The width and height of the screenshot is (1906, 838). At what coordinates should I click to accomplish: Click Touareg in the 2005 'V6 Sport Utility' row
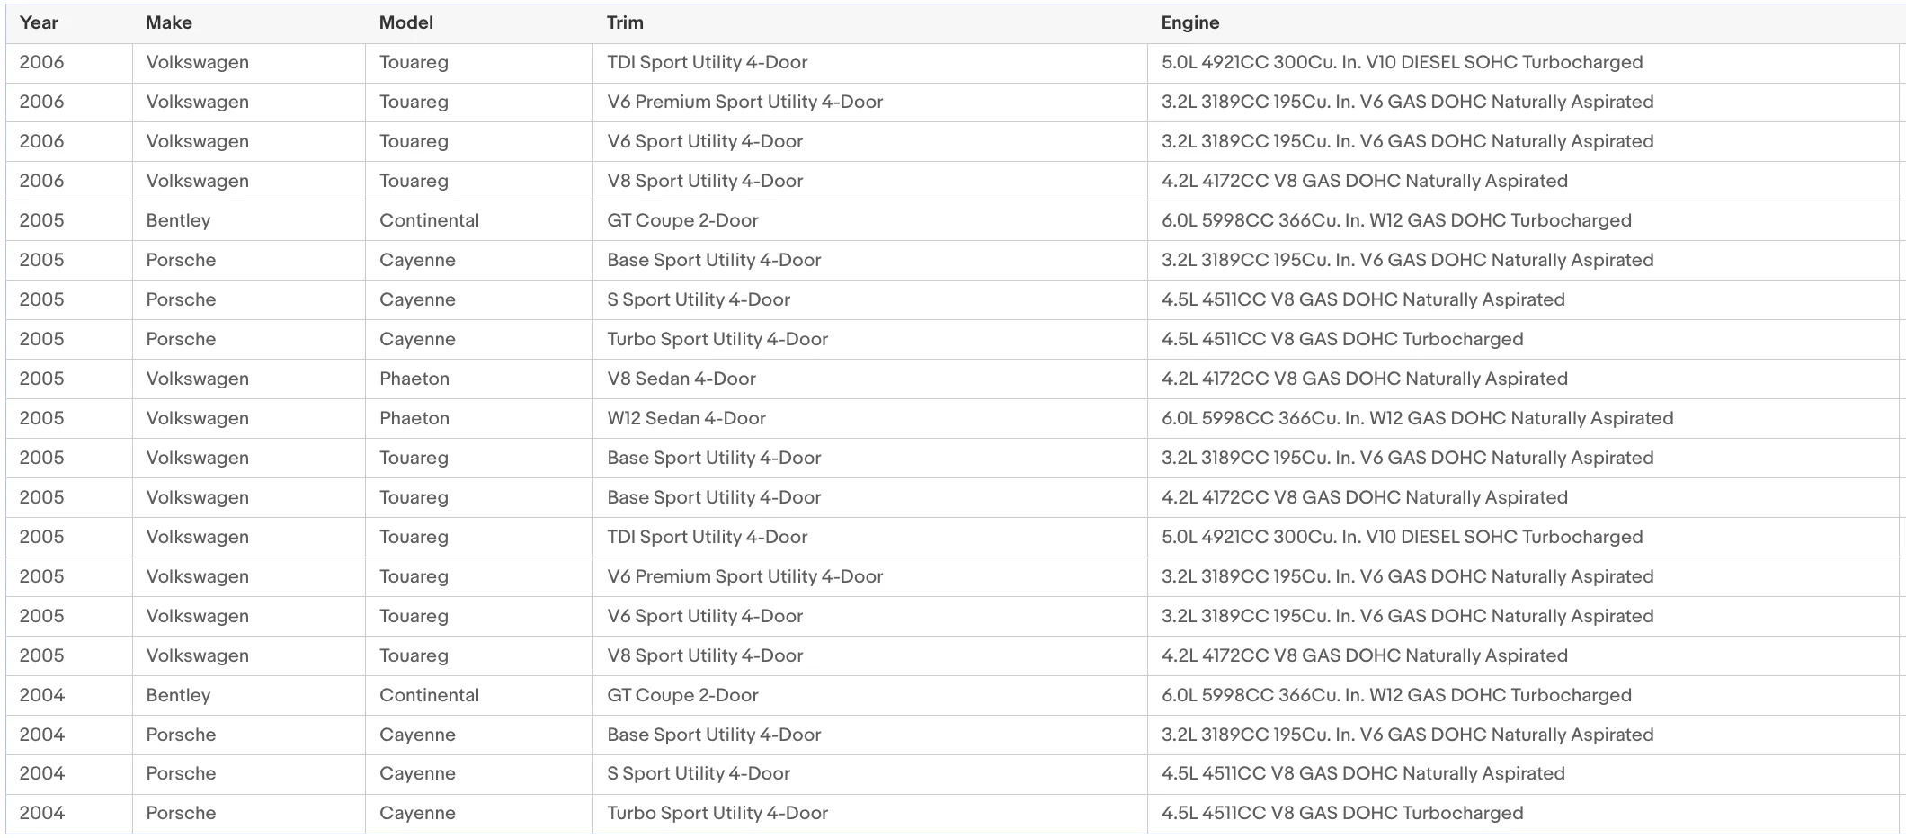(x=414, y=616)
